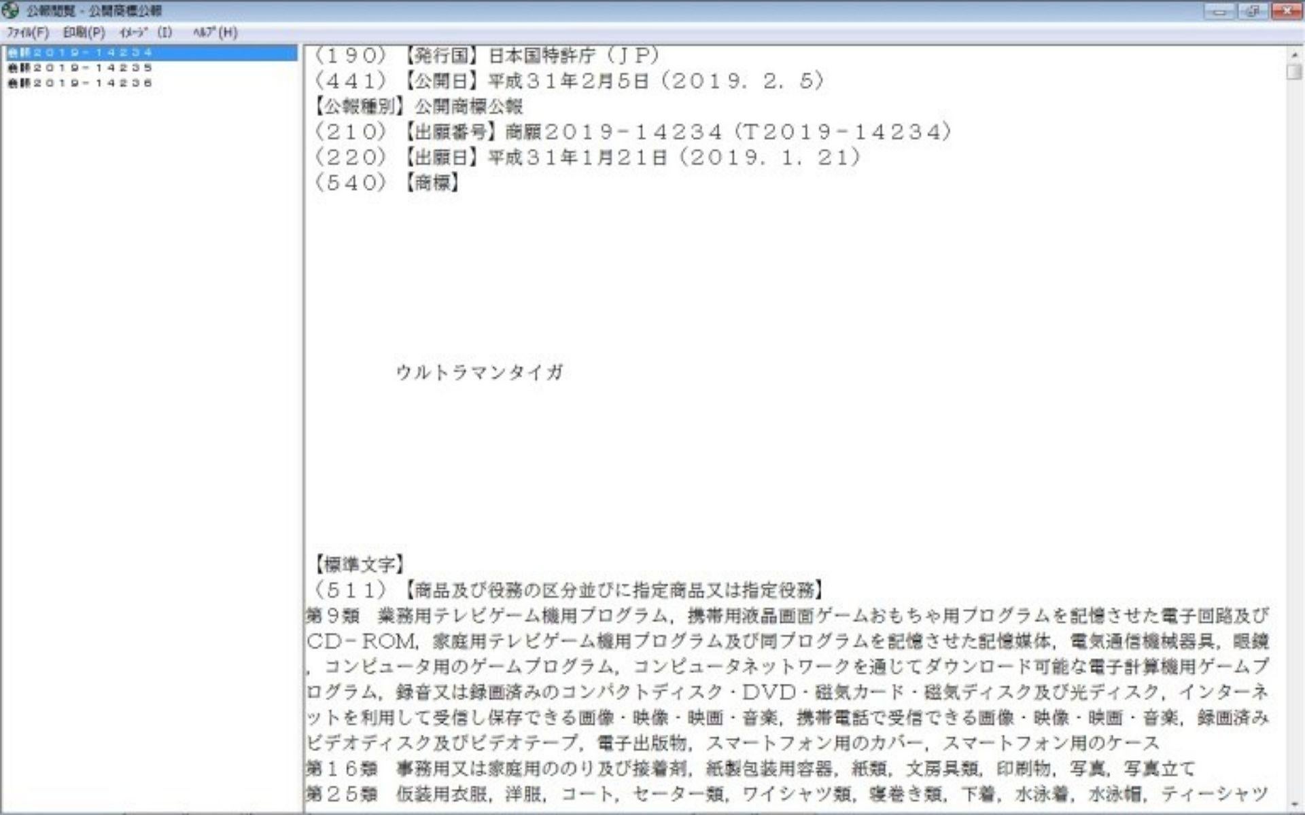Select list entry 2019-14234
The width and height of the screenshot is (1305, 815).
80,52
